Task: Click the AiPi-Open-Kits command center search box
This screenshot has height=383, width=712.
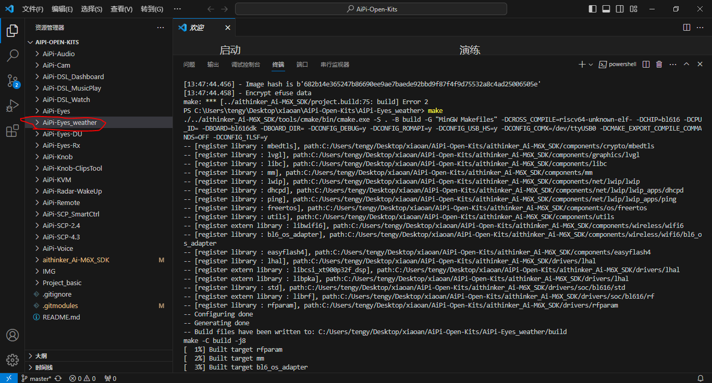Action: tap(371, 9)
